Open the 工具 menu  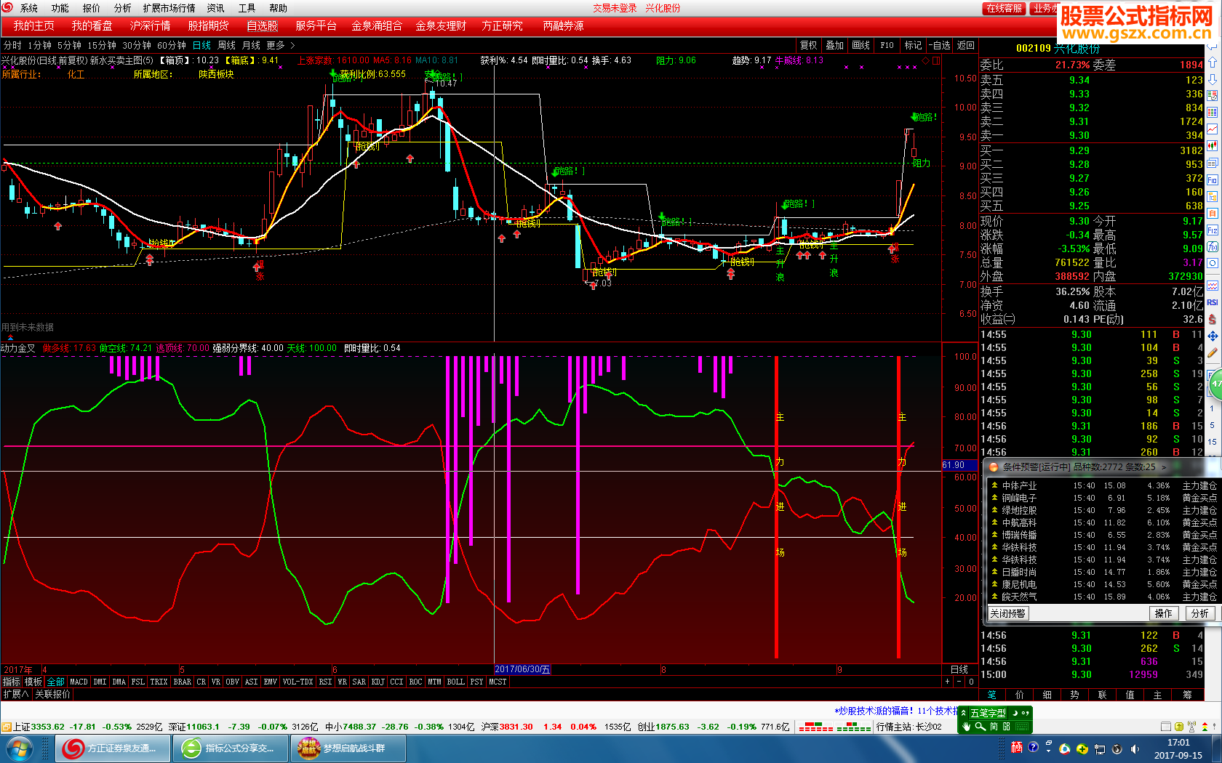tap(247, 8)
